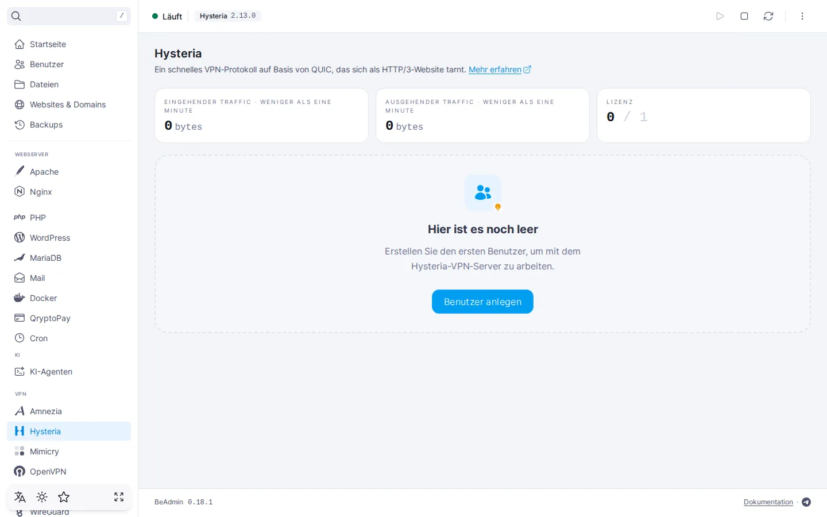827x517 pixels.
Task: Open the three-dot more options menu
Action: tap(802, 16)
